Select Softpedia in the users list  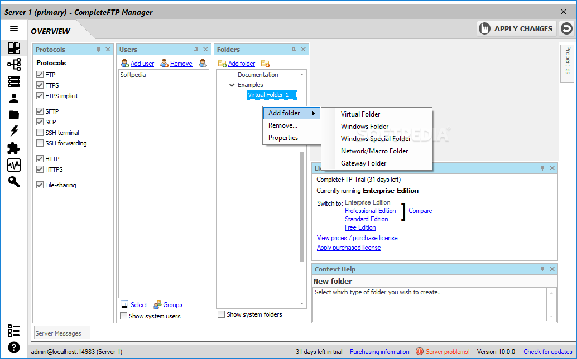(133, 75)
